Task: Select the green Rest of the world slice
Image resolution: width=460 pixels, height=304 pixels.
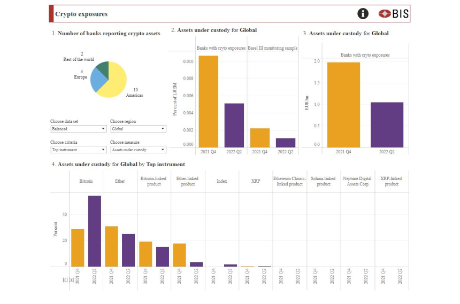Action: (102, 68)
